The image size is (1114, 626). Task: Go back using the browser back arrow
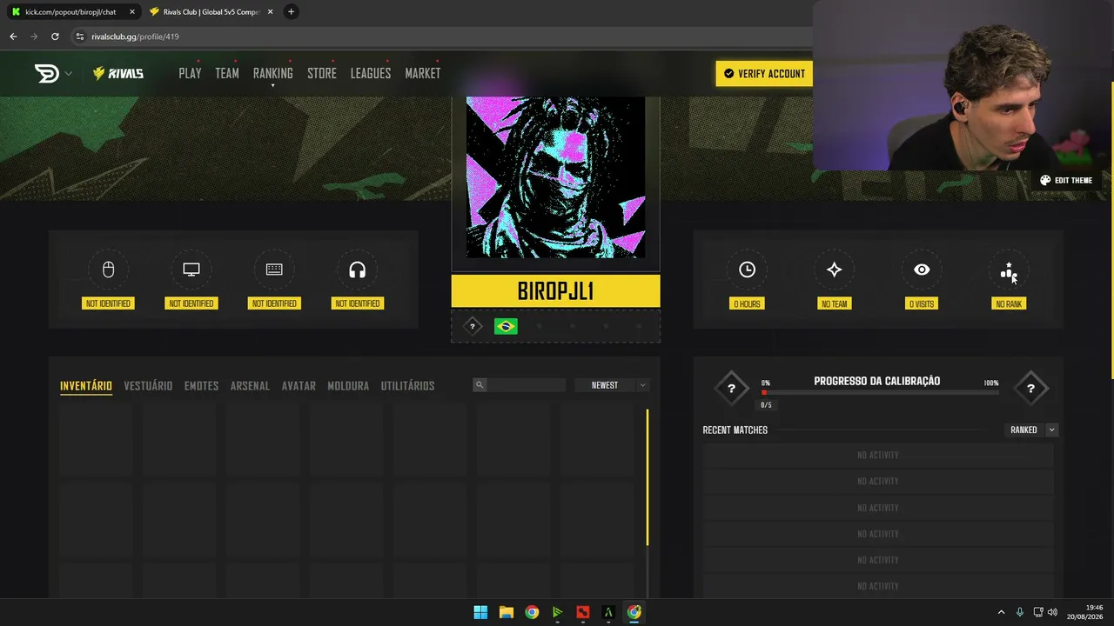(13, 37)
